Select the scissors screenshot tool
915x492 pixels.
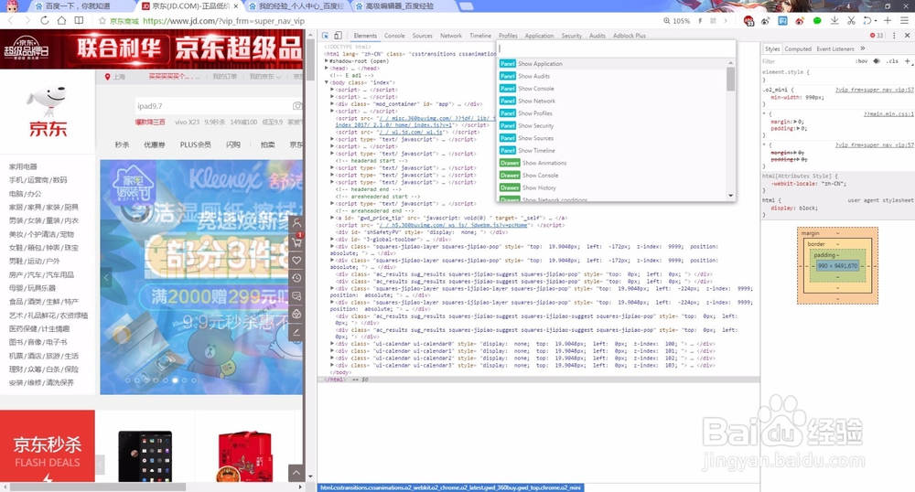pyautogui.click(x=851, y=20)
